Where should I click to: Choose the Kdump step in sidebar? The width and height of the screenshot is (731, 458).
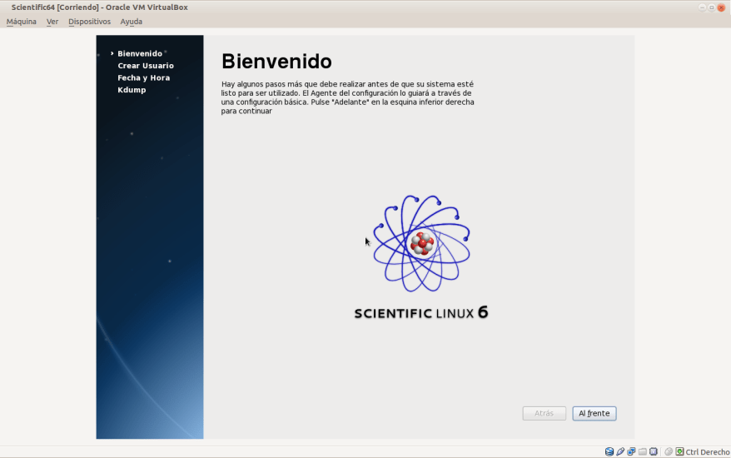tap(132, 90)
